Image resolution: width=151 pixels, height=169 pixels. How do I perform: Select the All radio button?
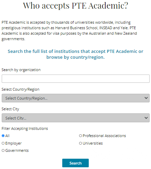point(3,136)
